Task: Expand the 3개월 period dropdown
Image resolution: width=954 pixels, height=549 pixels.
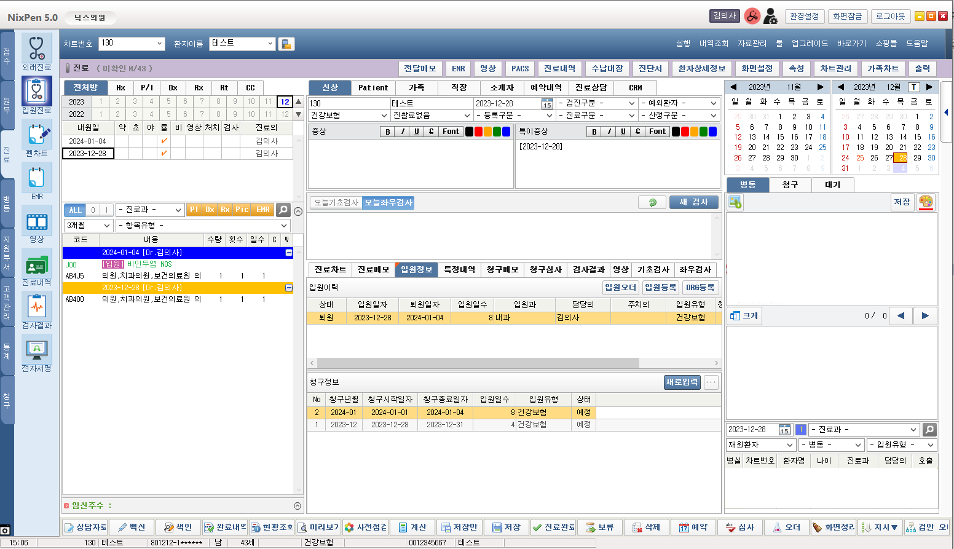Action: [89, 226]
